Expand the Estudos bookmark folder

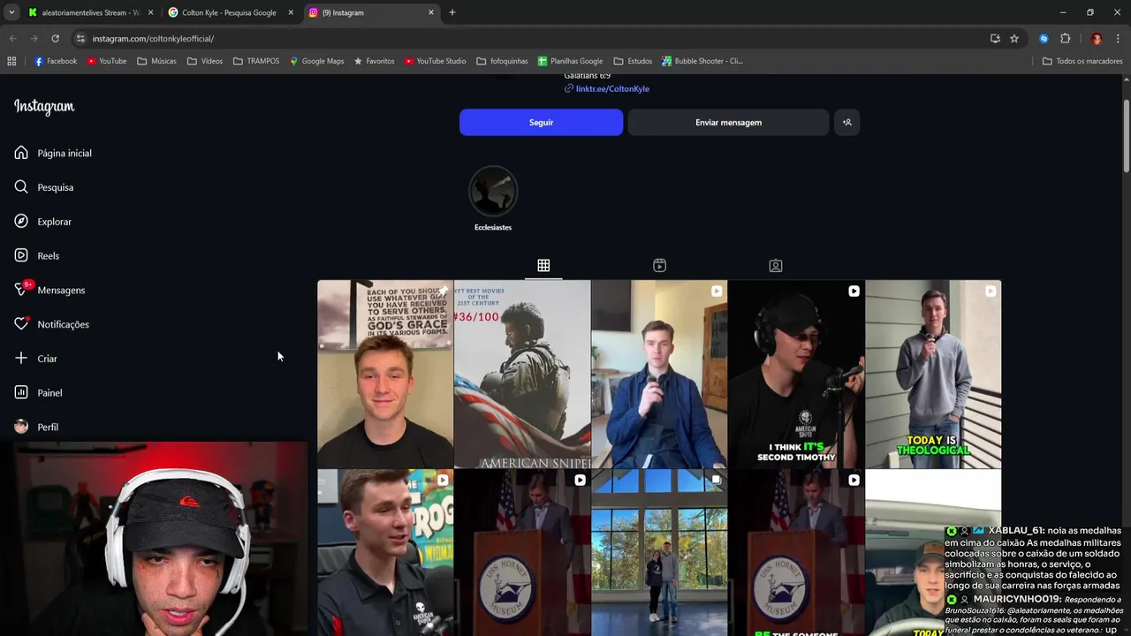pyautogui.click(x=633, y=61)
